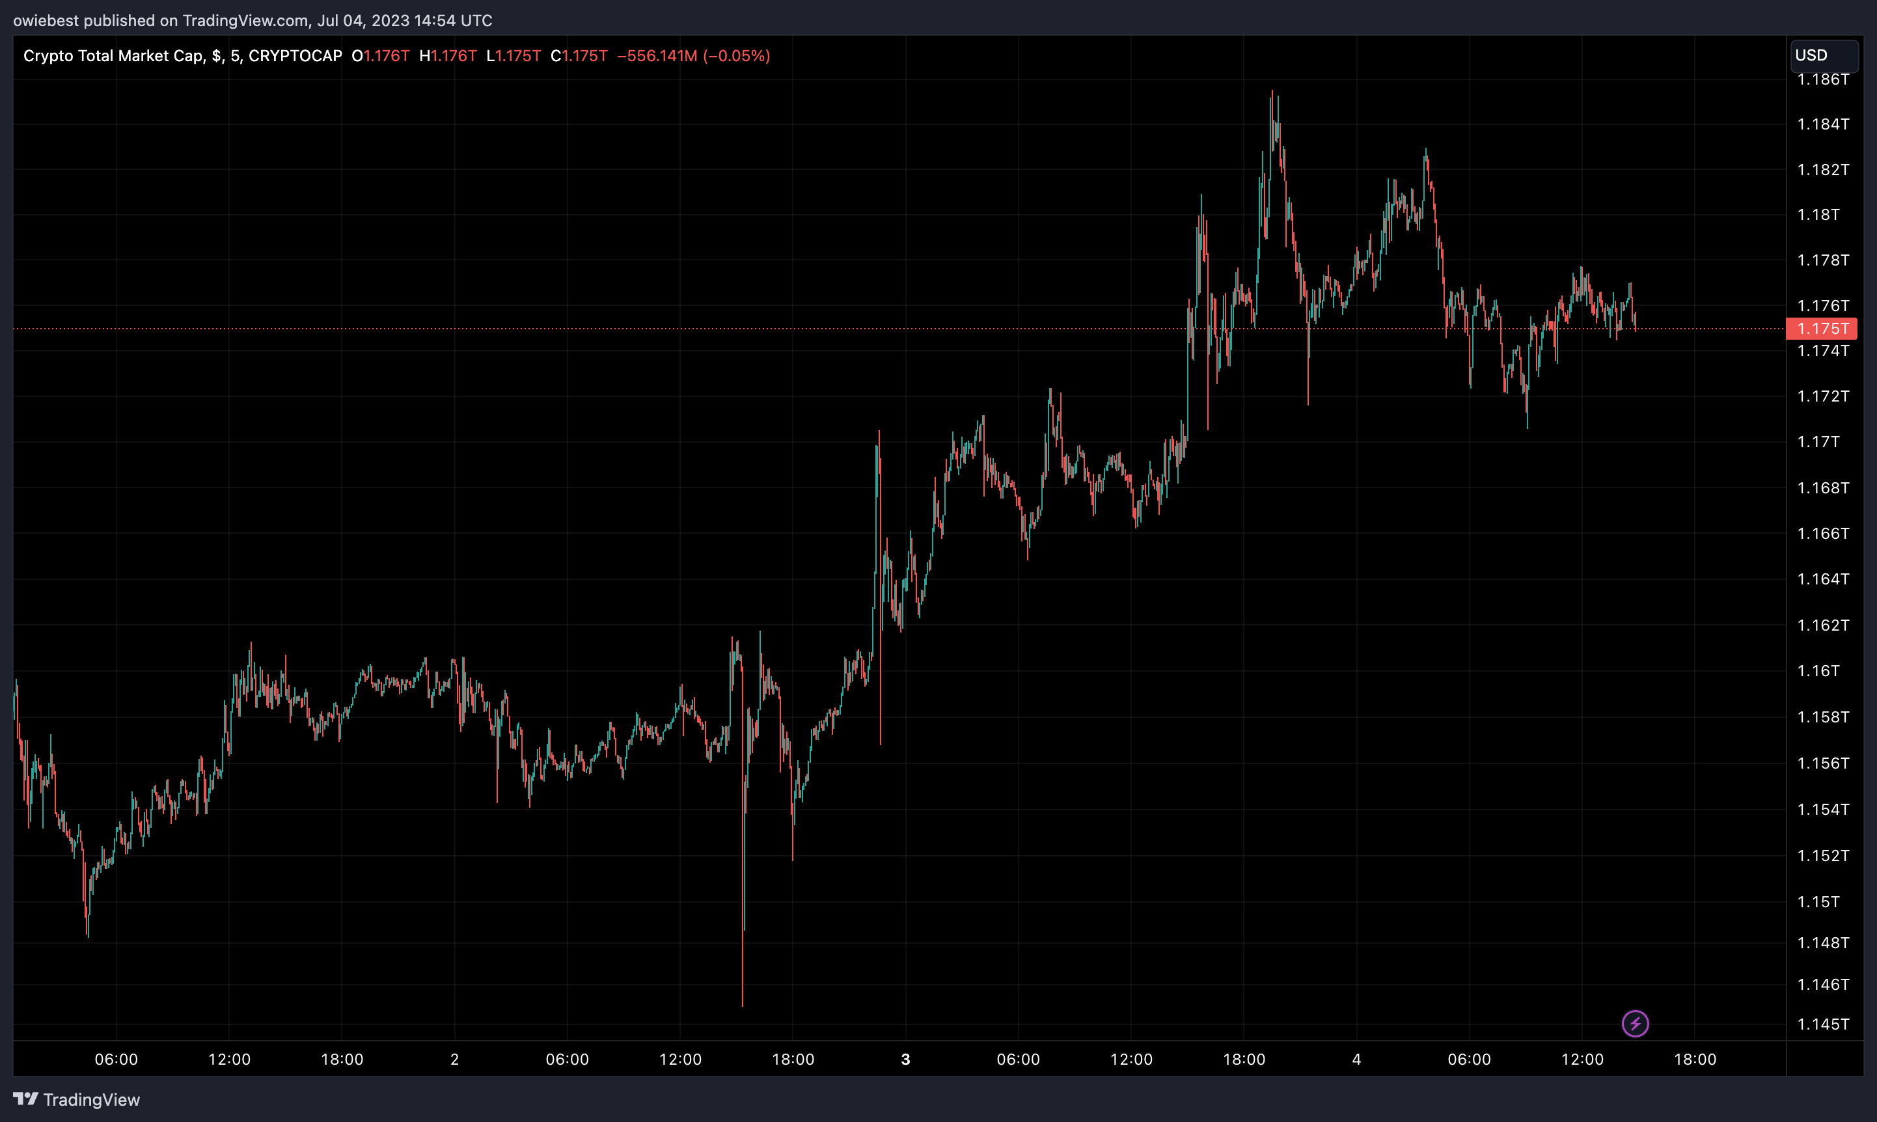
Task: Click the change value −556.141M (−0.05%)
Action: point(693,56)
